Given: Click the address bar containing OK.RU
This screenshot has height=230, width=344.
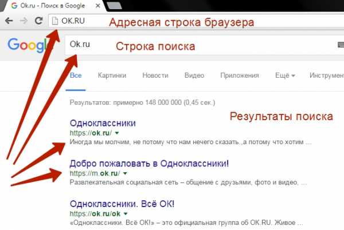Looking at the screenshot, I should click(196, 21).
